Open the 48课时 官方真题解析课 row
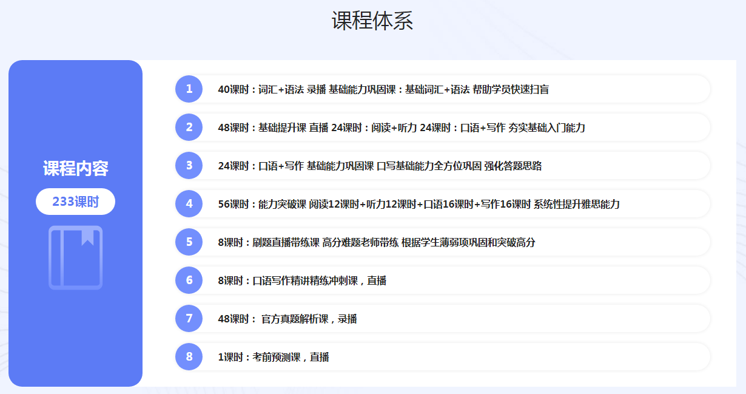Viewport: 746px width, 394px height. pos(287,319)
